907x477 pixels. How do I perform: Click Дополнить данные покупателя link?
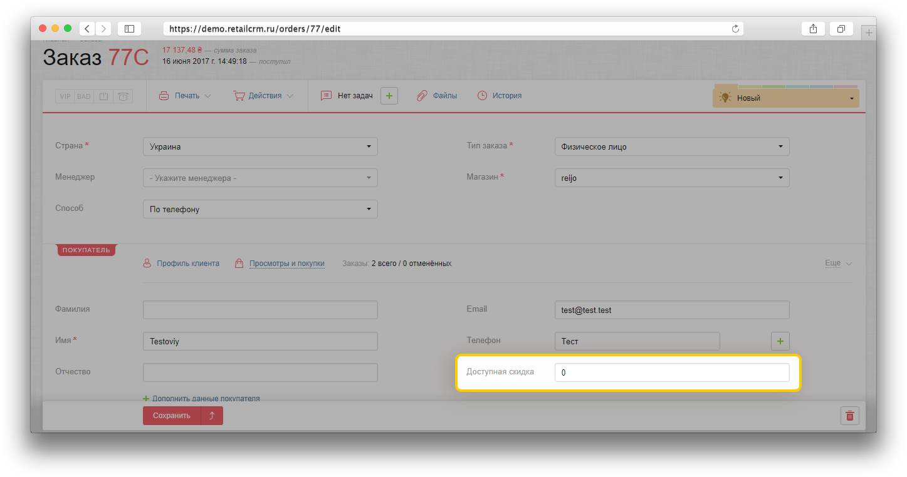tap(206, 398)
